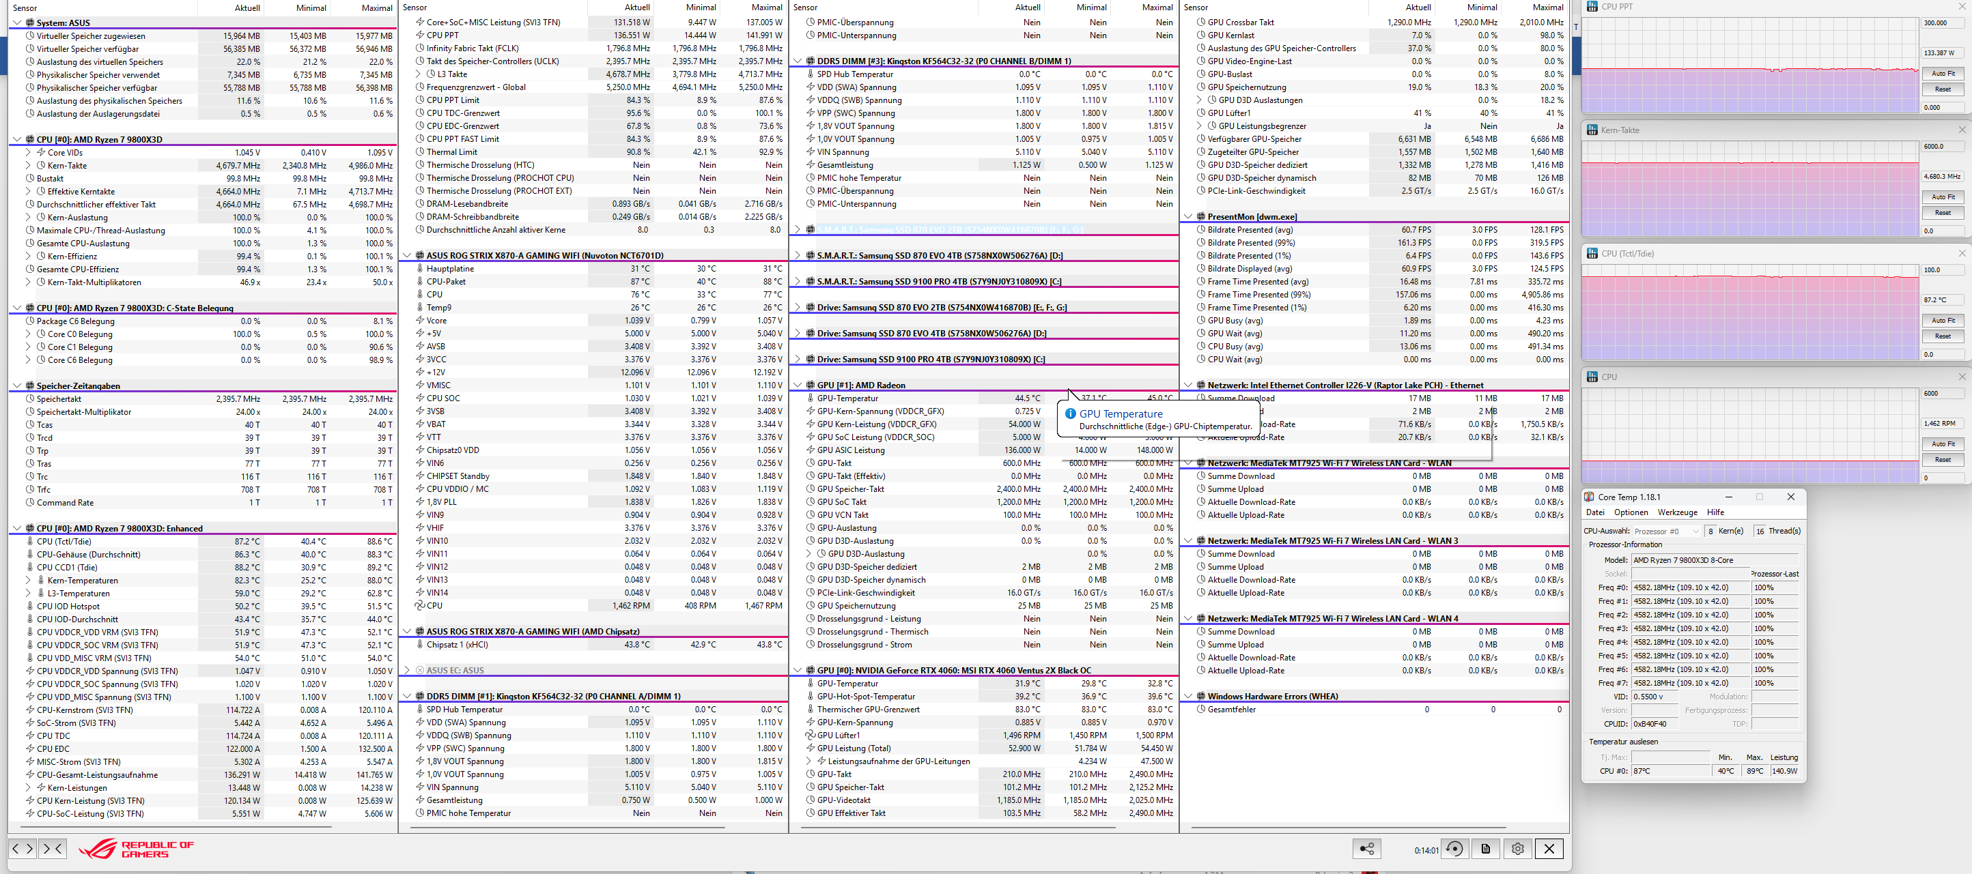This screenshot has height=874, width=1972.
Task: Select the Verfügbarer GPU-Speicher row
Action: [x=1374, y=139]
